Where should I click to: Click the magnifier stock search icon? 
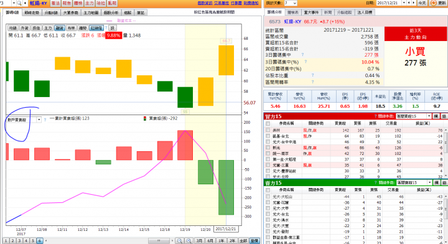[19, 3]
